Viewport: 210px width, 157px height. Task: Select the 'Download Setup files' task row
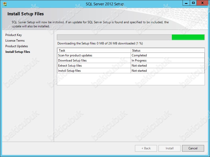pos(131,61)
